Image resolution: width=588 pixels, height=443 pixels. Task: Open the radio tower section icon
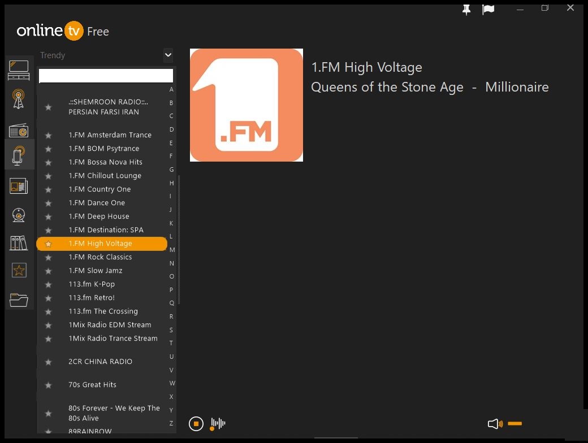pos(18,99)
